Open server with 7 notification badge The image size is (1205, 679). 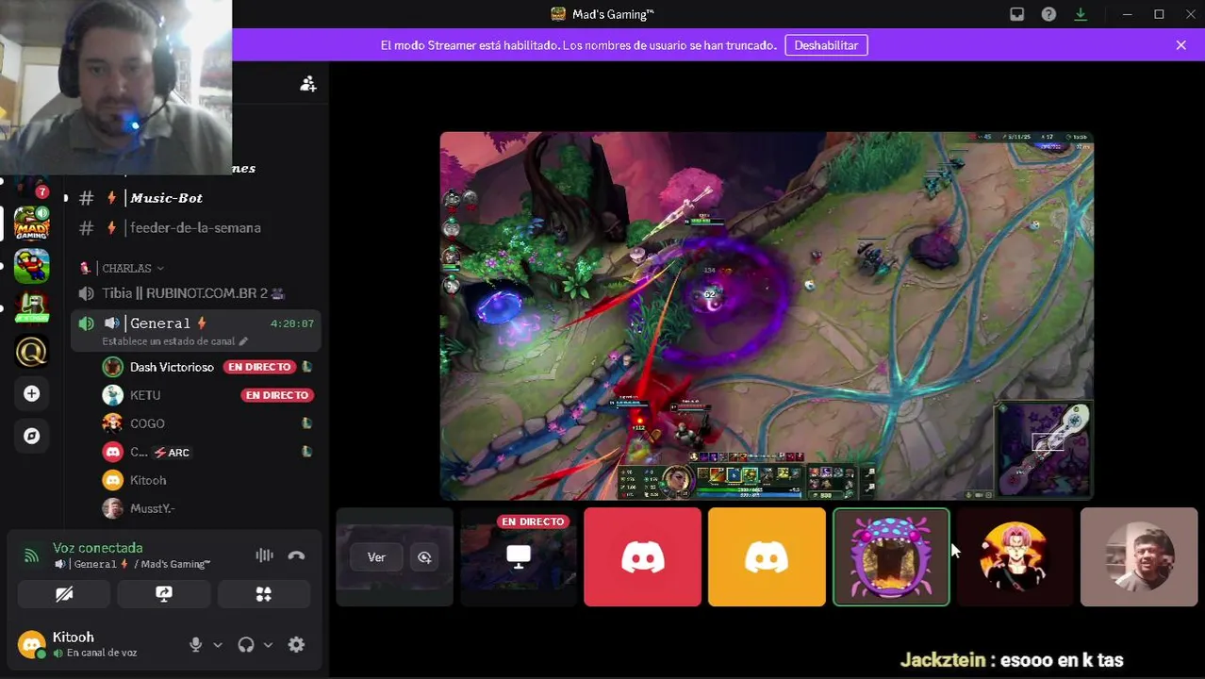[31, 187]
